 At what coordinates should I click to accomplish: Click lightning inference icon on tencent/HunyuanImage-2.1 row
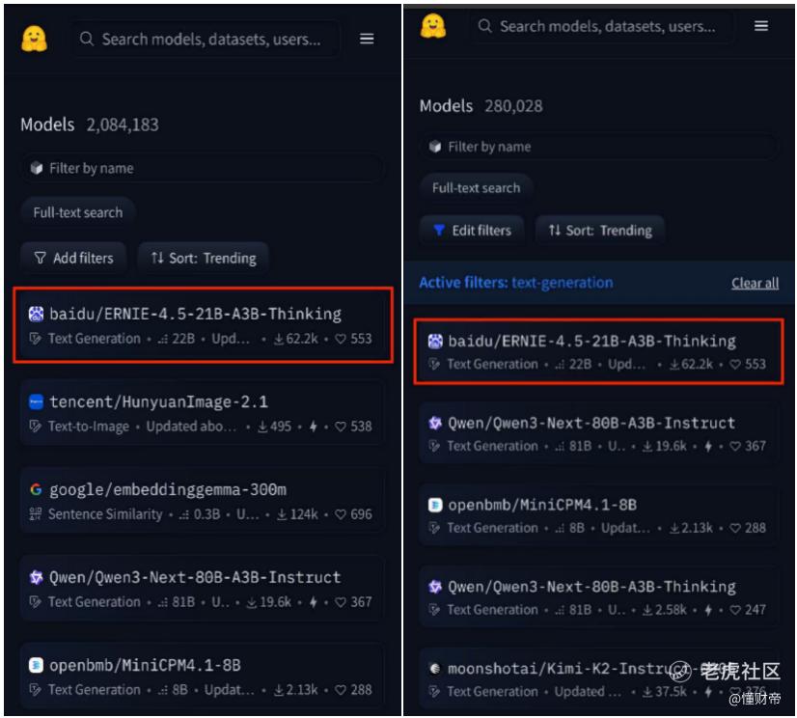tap(313, 427)
